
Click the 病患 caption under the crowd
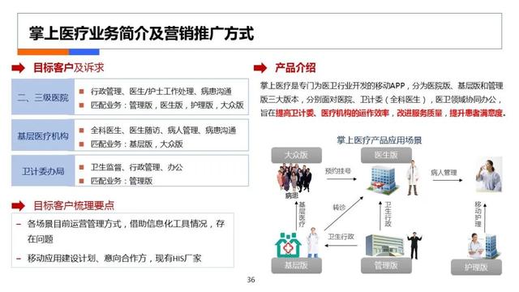(292, 195)
